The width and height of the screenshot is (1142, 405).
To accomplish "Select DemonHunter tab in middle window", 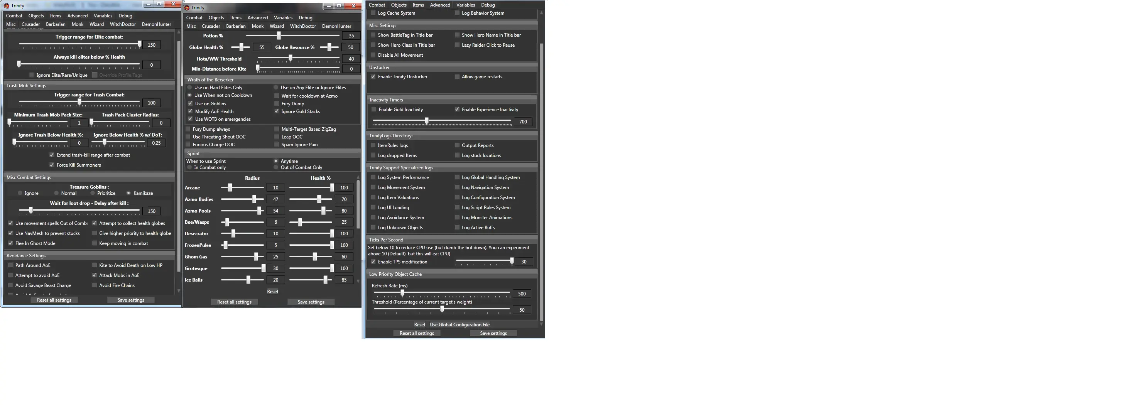I will pyautogui.click(x=336, y=26).
